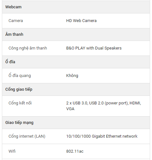Select the Wifi label
Viewport: 152px width, 160px height.
coord(12,151)
